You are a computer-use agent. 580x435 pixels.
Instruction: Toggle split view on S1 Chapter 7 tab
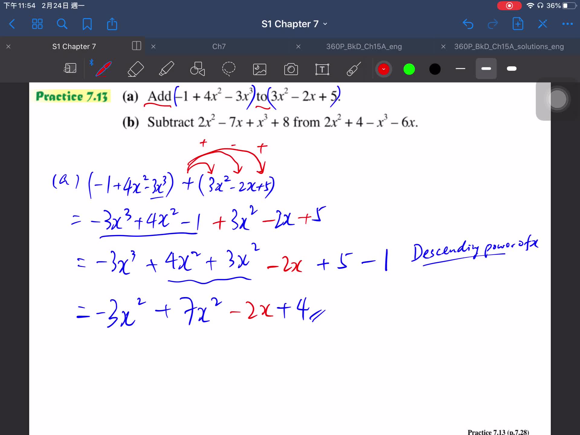click(137, 46)
